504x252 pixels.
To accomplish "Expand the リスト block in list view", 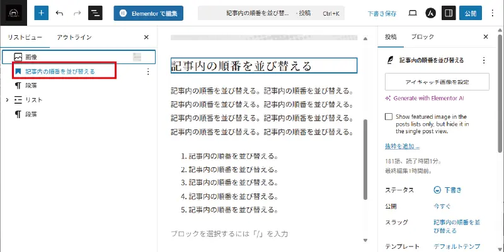I will click(x=7, y=100).
